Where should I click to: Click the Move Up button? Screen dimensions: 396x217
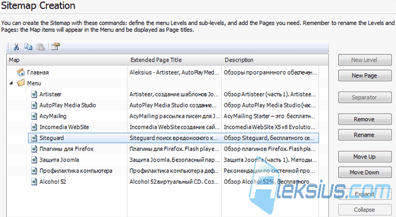click(x=365, y=157)
